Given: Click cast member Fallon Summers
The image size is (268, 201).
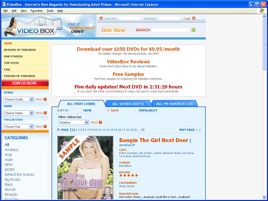Looking at the screenshot, I should click(x=128, y=153).
